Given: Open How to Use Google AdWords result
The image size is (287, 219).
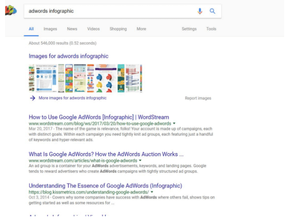Looking at the screenshot, I should [99, 117].
